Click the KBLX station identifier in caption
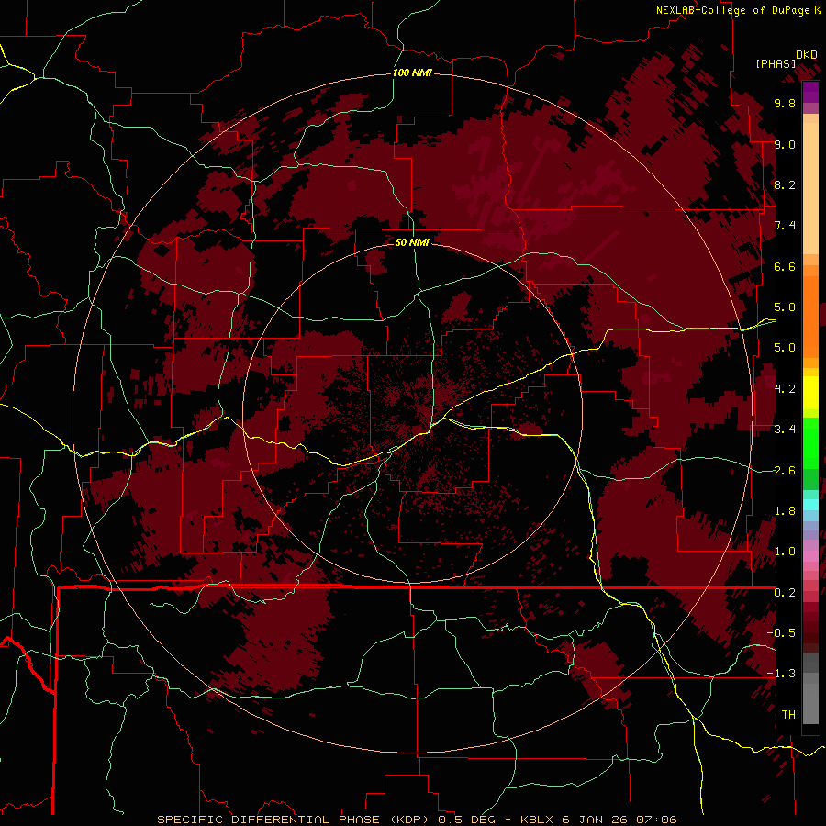This screenshot has width=826, height=826. coord(537,820)
